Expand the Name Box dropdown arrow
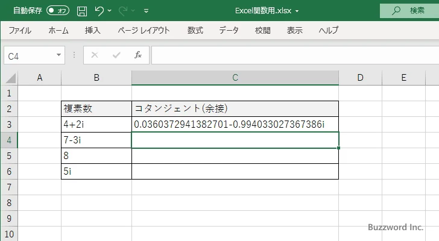 click(x=59, y=55)
